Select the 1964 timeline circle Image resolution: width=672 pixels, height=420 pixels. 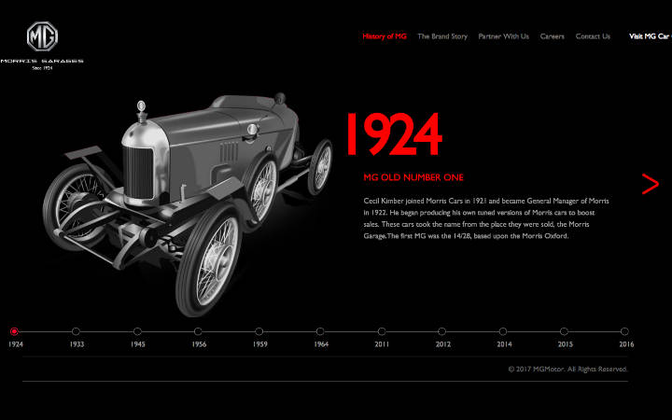tap(320, 331)
